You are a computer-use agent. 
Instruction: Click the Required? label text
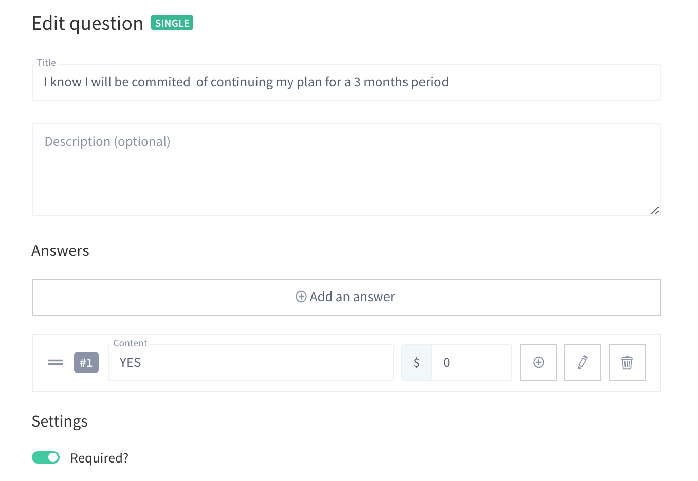[x=99, y=458]
